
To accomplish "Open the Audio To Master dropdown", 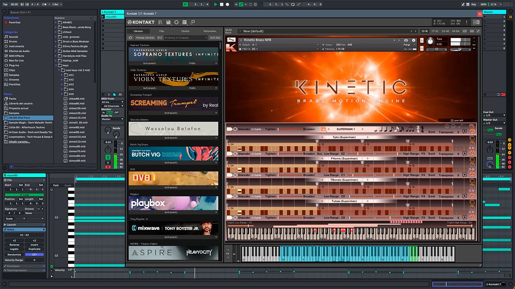I will tap(112, 119).
